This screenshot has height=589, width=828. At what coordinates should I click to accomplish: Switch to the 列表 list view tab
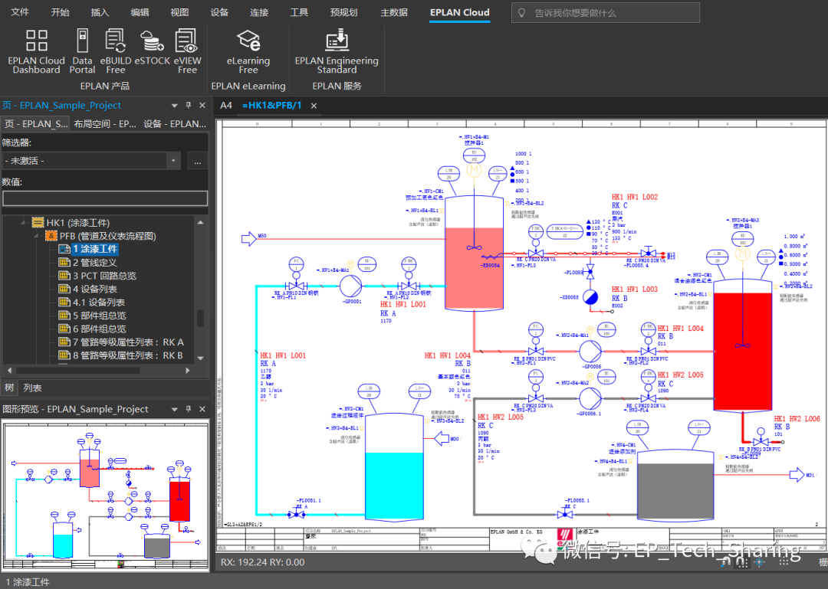point(32,388)
